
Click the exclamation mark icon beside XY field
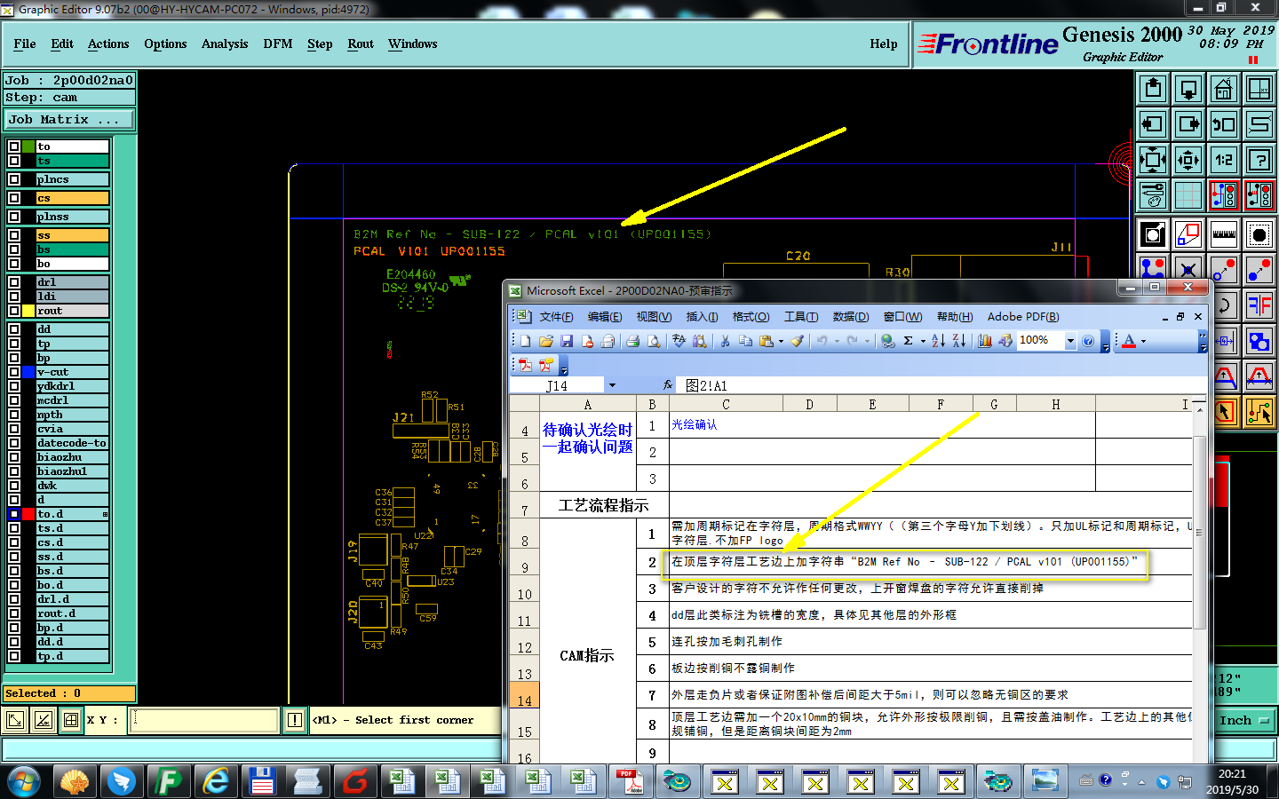(x=295, y=720)
